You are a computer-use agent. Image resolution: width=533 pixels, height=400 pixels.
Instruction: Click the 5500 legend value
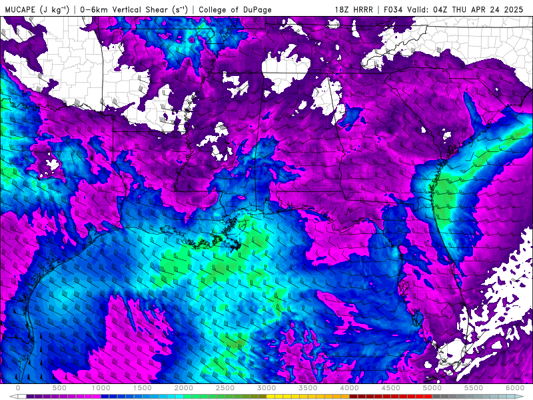click(474, 388)
